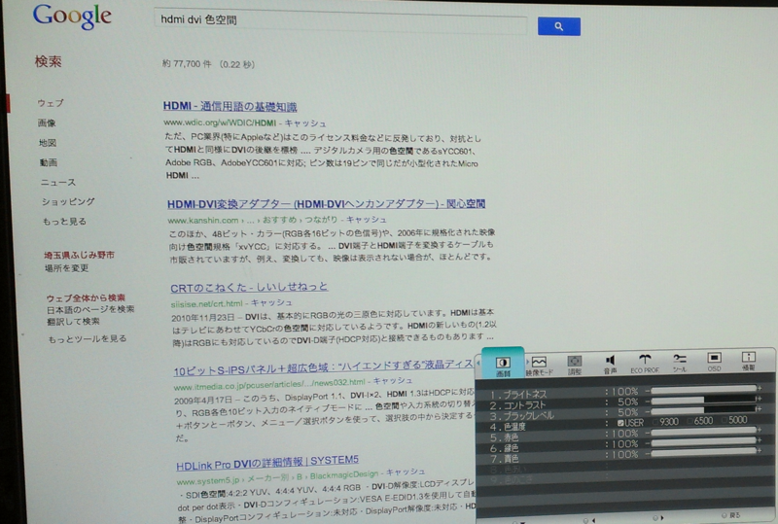Select the 4.色温度 row label
778x524 pixels.
click(x=508, y=427)
